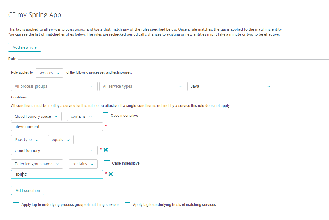Open the cloud foundry value dropdown
The height and width of the screenshot is (220, 329).
(x=54, y=150)
